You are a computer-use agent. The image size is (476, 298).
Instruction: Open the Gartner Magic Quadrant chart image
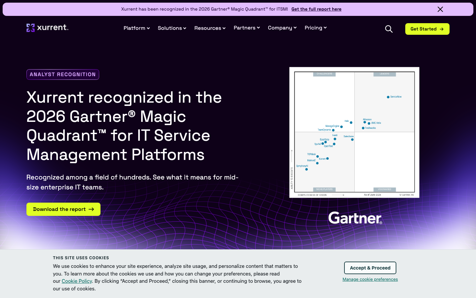click(x=354, y=132)
